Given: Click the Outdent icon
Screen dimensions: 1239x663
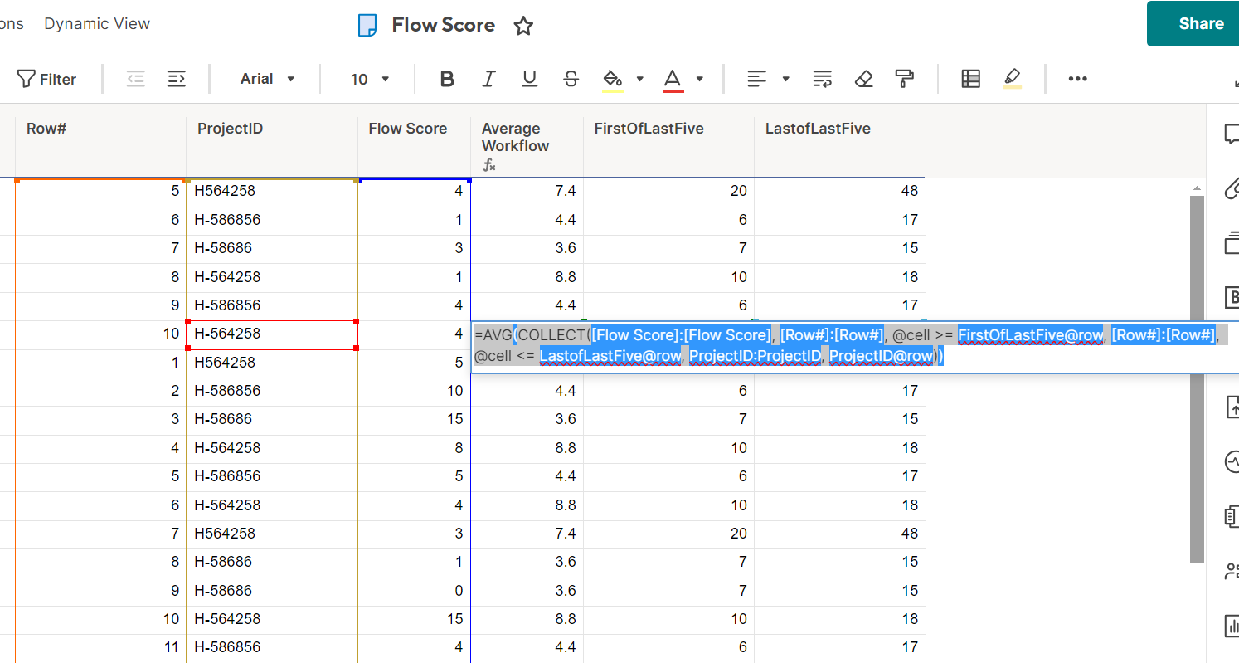Looking at the screenshot, I should [x=135, y=79].
